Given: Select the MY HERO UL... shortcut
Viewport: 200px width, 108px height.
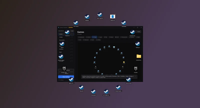Looking at the screenshot, I should pos(106,91).
